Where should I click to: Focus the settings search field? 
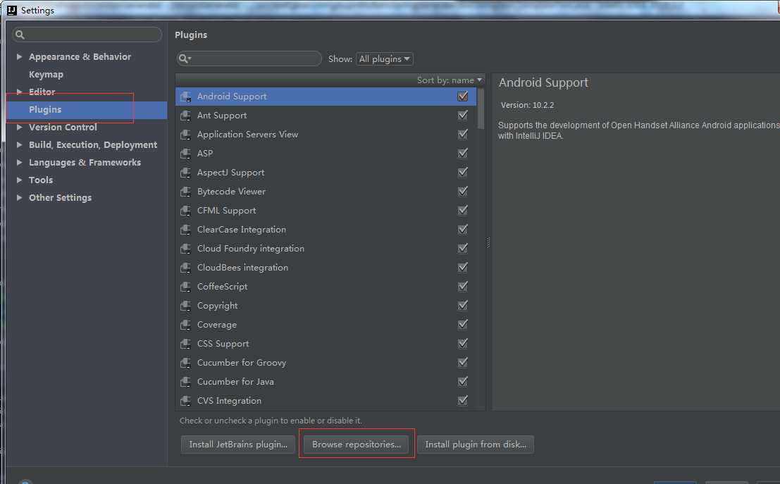click(x=87, y=35)
